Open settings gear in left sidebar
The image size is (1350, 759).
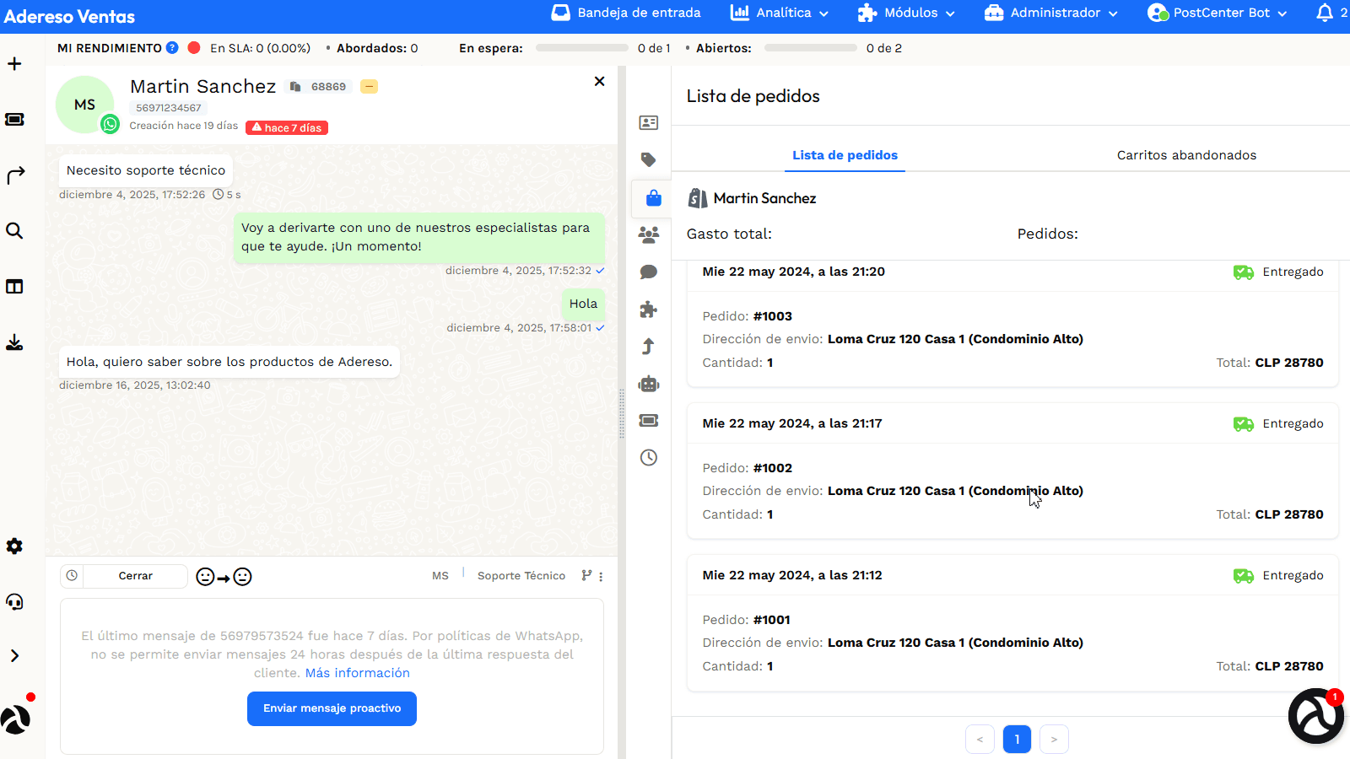point(14,546)
